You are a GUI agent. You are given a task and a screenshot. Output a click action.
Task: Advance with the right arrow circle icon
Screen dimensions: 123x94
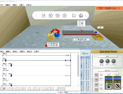point(65,16)
